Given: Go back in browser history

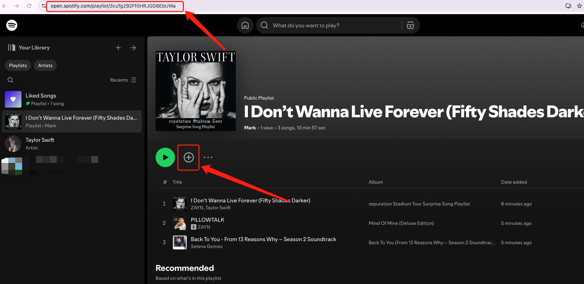Looking at the screenshot, I should point(4,6).
